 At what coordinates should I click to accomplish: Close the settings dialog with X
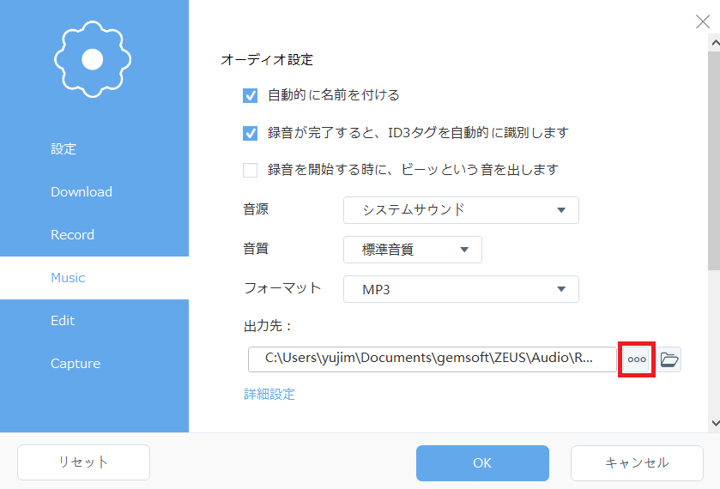(x=702, y=22)
